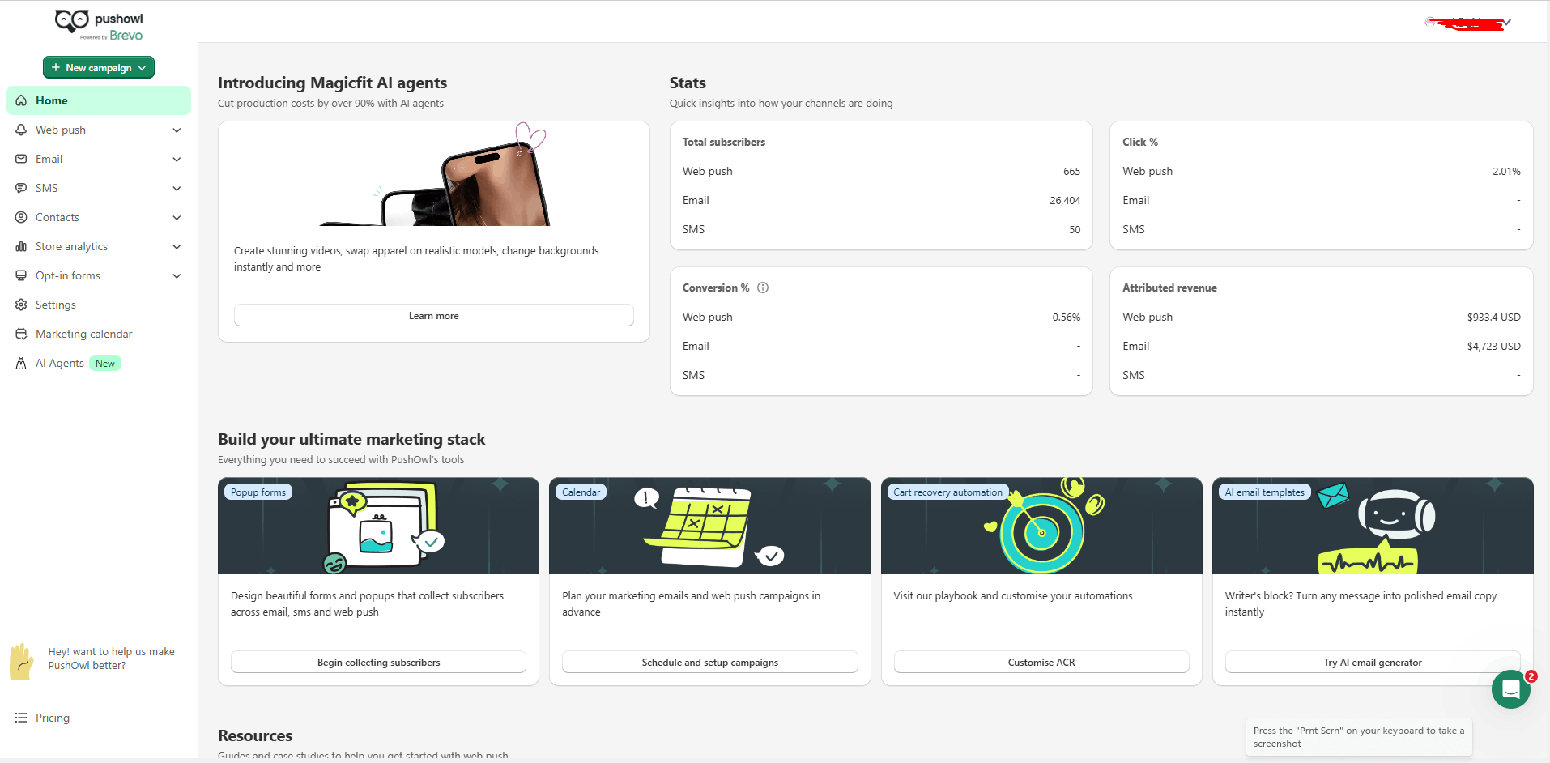Expand the Store analytics chevron
This screenshot has width=1550, height=763.
point(177,246)
